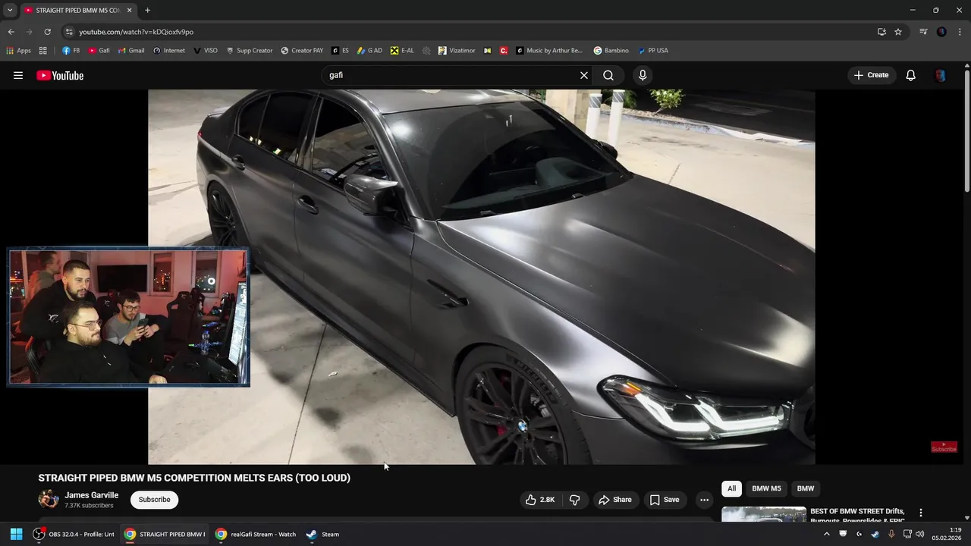Open a new browser tab
Viewport: 971px width, 546px height.
coord(147,11)
